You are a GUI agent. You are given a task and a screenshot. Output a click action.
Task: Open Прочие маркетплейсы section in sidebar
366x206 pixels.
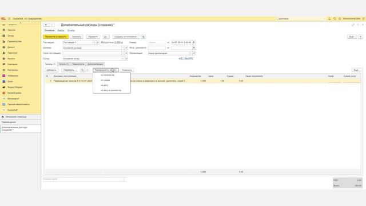[18, 104]
